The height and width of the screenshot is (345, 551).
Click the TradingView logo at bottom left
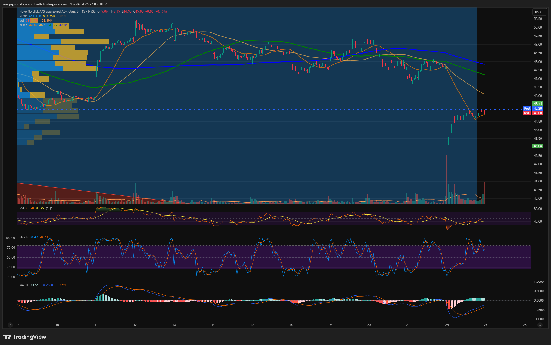(25, 337)
